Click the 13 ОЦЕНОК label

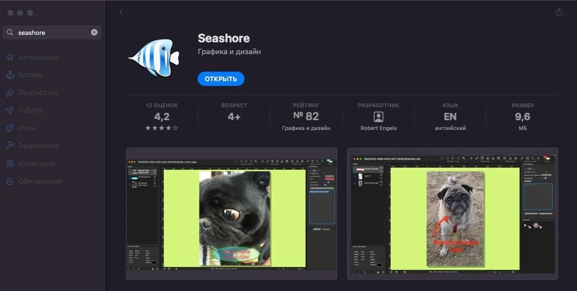(x=161, y=105)
